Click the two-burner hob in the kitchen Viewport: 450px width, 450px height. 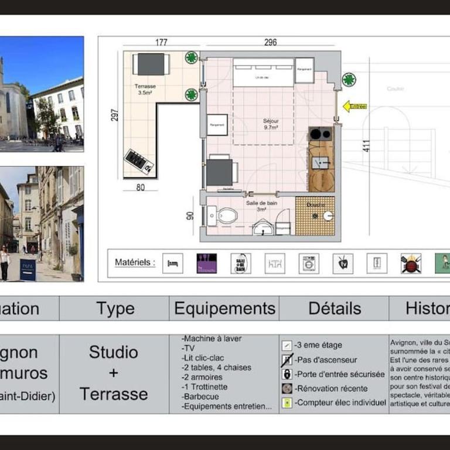coord(321,134)
